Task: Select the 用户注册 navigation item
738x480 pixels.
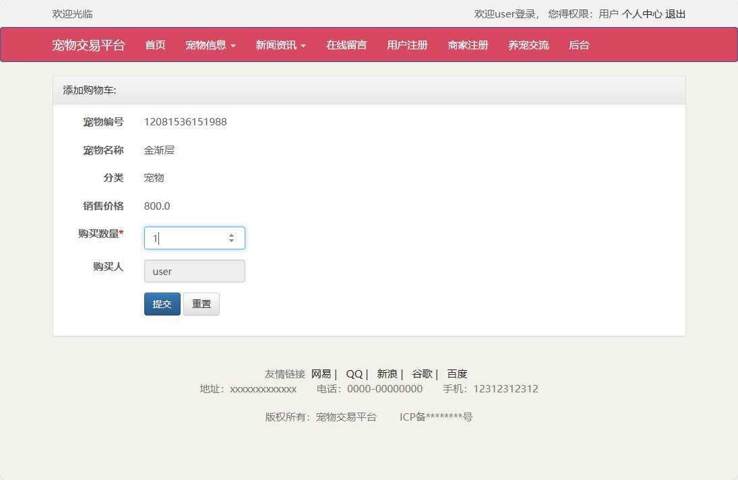Action: click(406, 44)
